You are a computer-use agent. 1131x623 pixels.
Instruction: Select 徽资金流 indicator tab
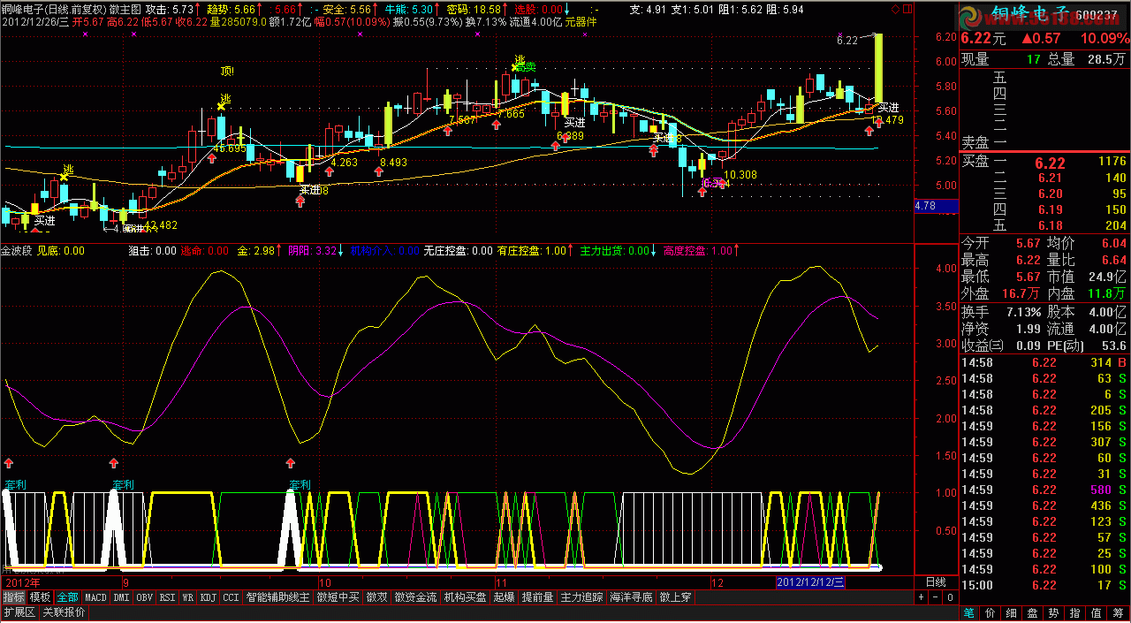[x=416, y=597]
